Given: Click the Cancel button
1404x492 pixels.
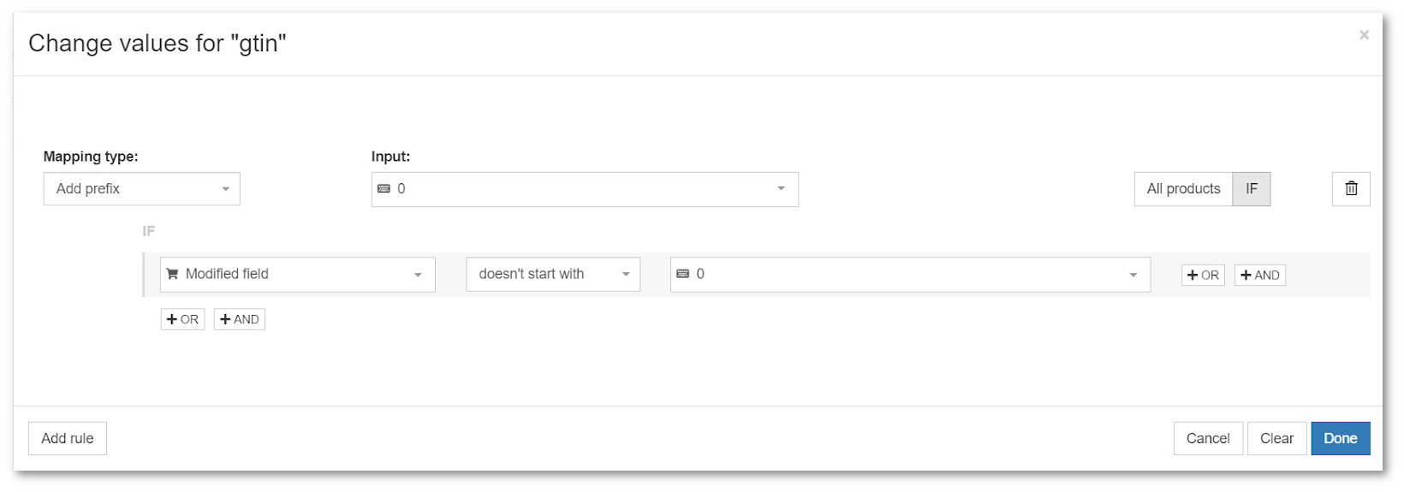Looking at the screenshot, I should click(x=1208, y=438).
